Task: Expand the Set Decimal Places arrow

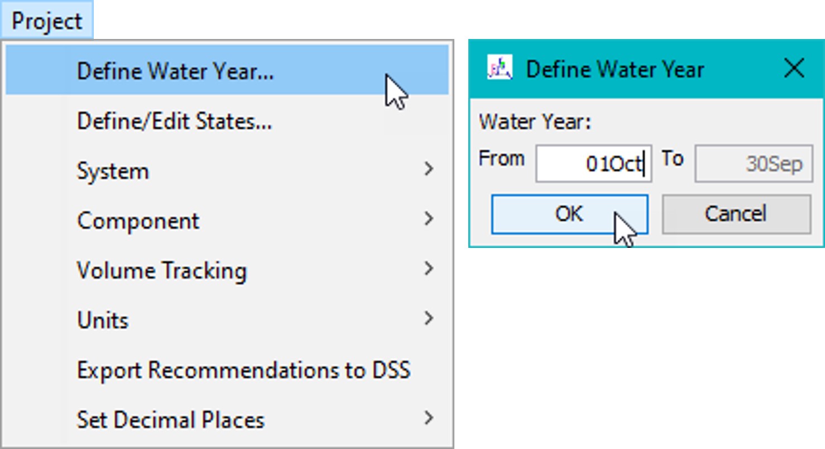Action: 429,418
